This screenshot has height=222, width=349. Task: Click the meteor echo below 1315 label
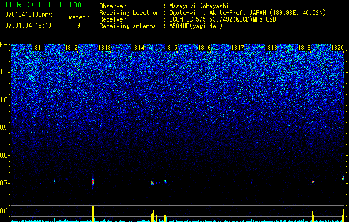(165, 181)
